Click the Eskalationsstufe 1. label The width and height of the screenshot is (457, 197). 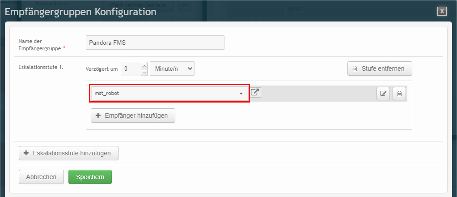pos(41,67)
